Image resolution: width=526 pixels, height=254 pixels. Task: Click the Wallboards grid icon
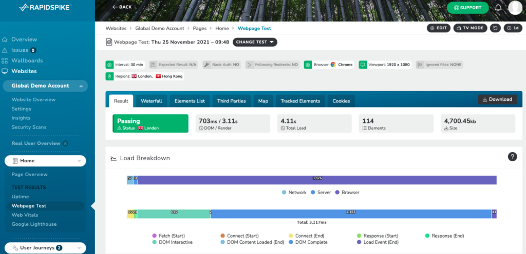[x=5, y=61]
